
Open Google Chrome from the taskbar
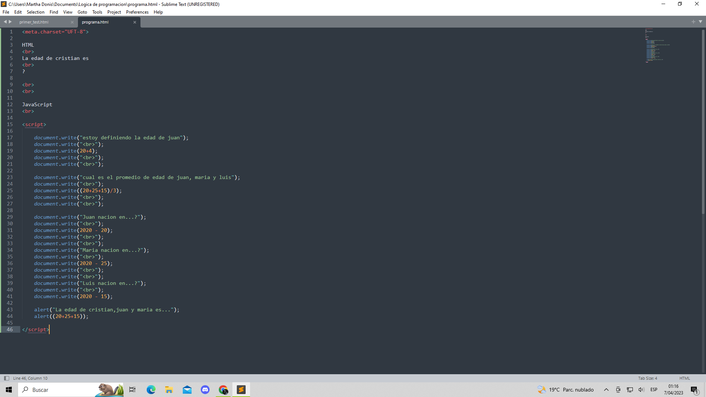[223, 390]
